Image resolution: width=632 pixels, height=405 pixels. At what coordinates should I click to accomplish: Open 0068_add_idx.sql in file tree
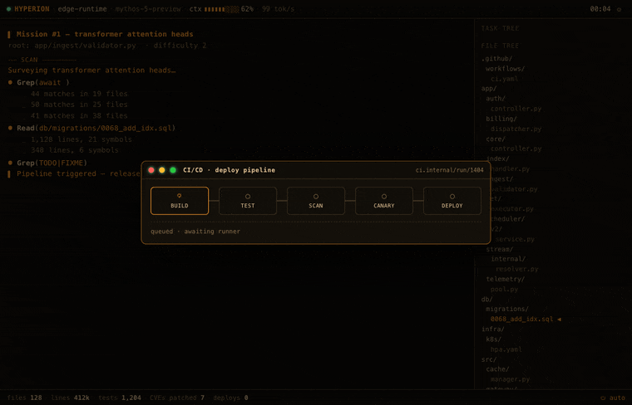point(521,319)
